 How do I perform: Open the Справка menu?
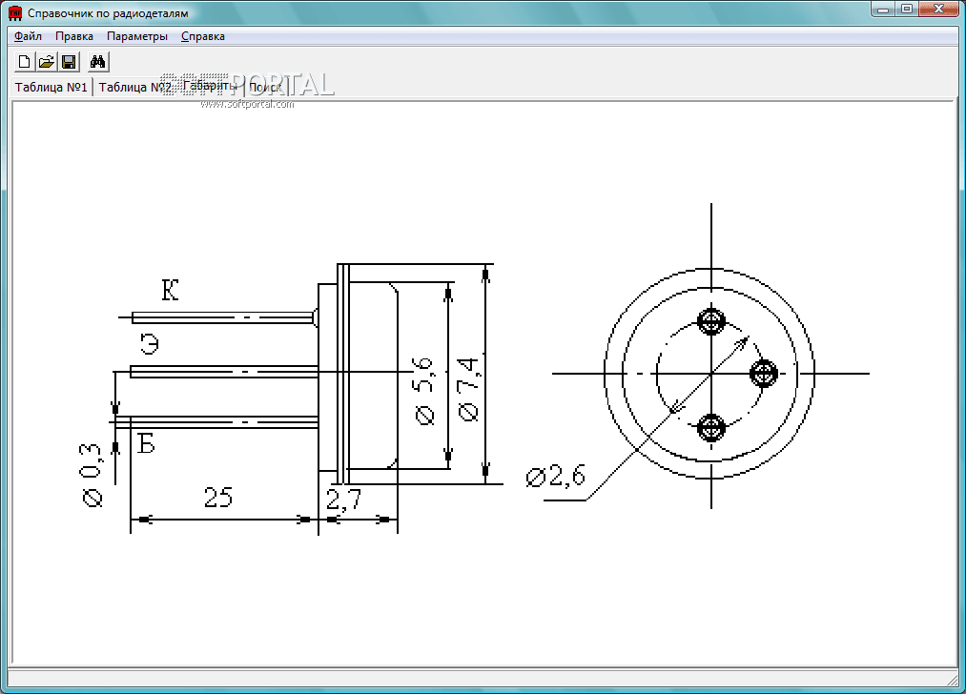[203, 36]
